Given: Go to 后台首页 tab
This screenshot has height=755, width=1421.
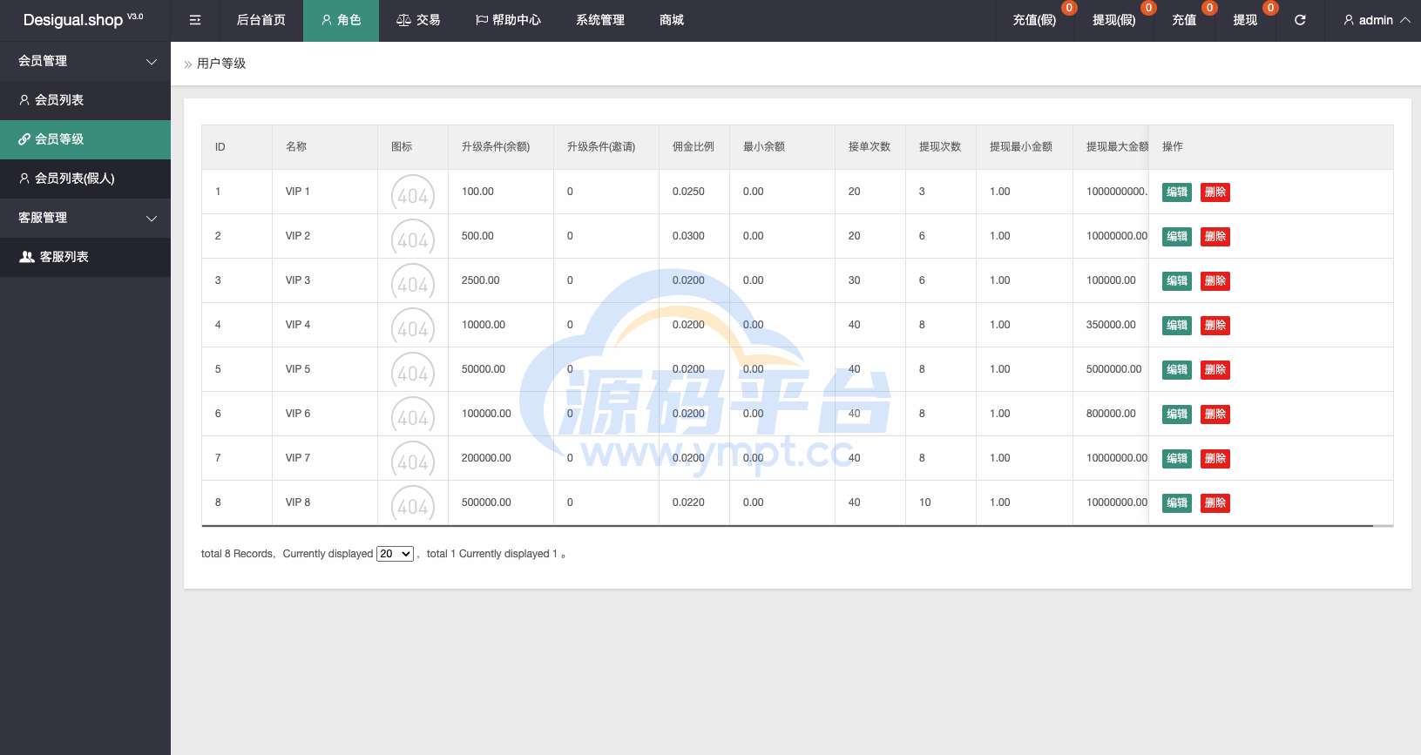Looking at the screenshot, I should tap(261, 20).
